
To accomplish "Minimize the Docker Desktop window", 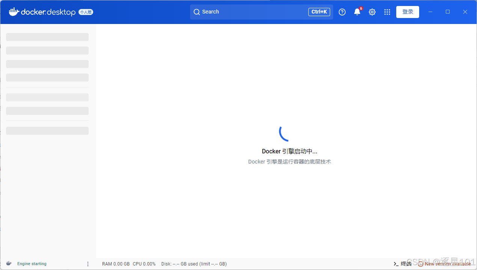I will [430, 12].
